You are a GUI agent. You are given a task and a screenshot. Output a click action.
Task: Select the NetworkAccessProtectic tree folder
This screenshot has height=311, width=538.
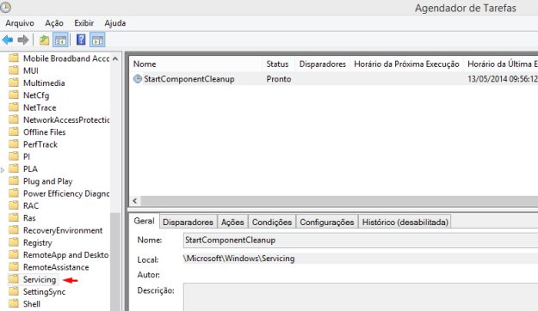point(66,120)
